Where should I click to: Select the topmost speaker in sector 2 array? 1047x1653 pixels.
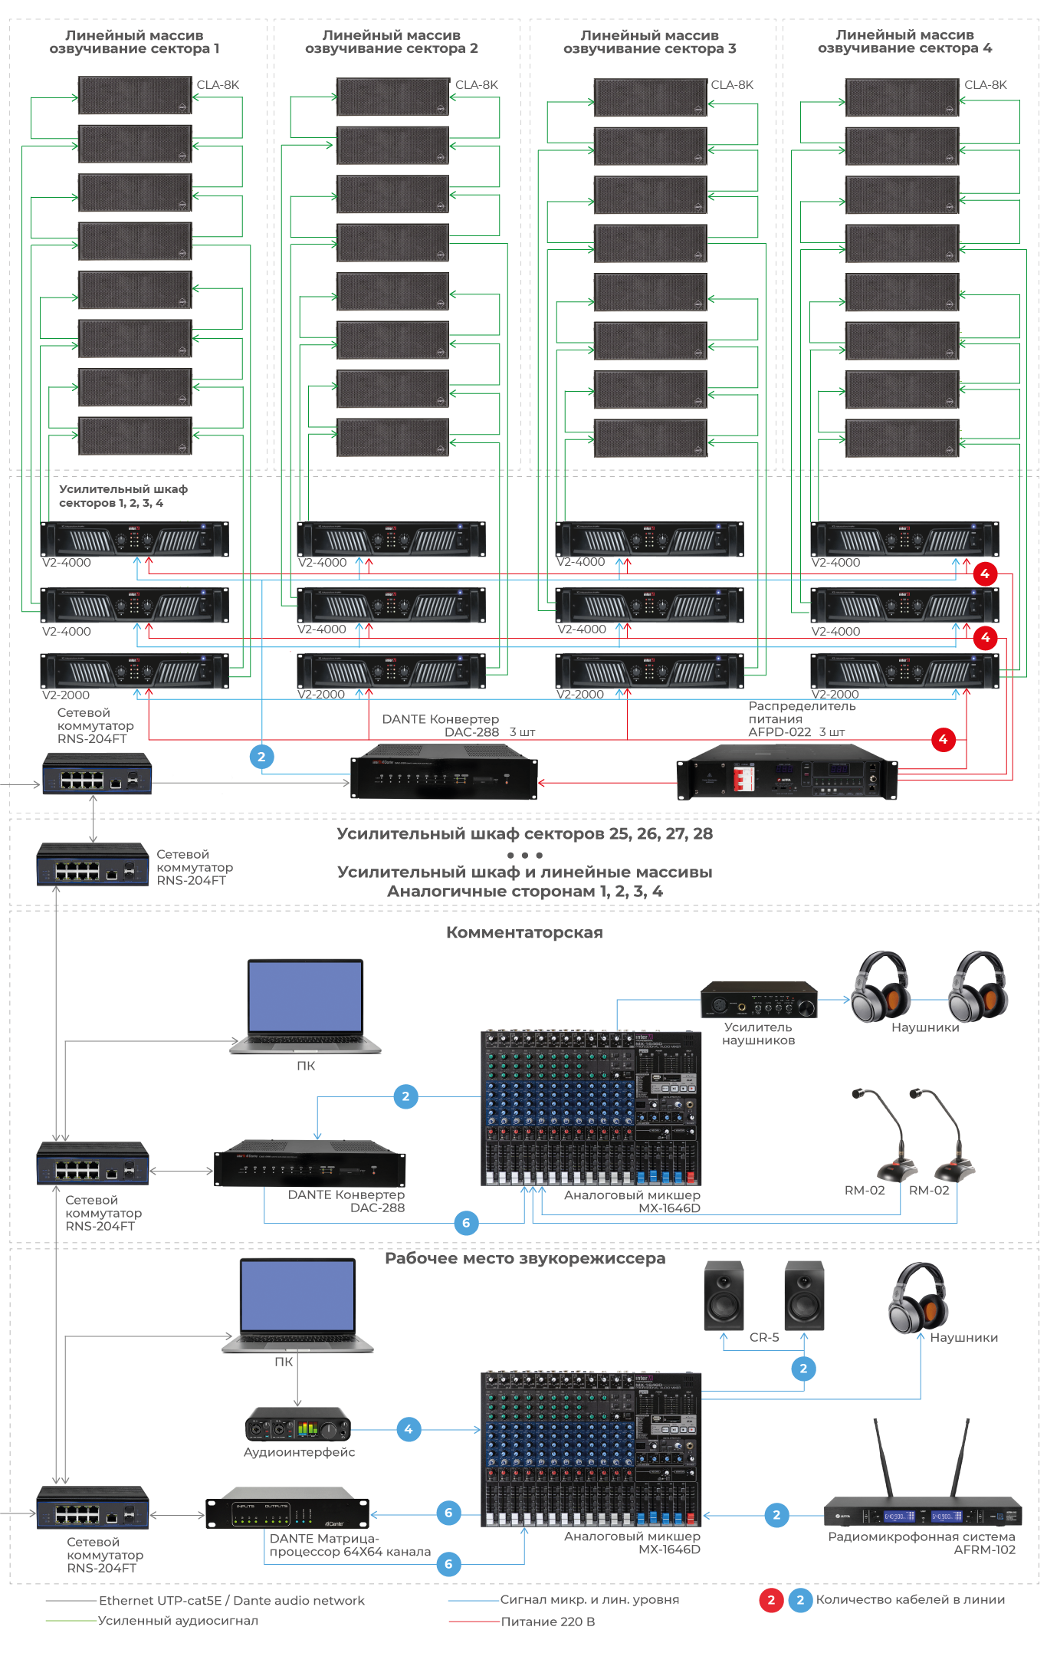pyautogui.click(x=392, y=97)
